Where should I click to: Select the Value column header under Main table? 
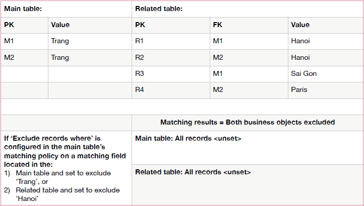60,25
